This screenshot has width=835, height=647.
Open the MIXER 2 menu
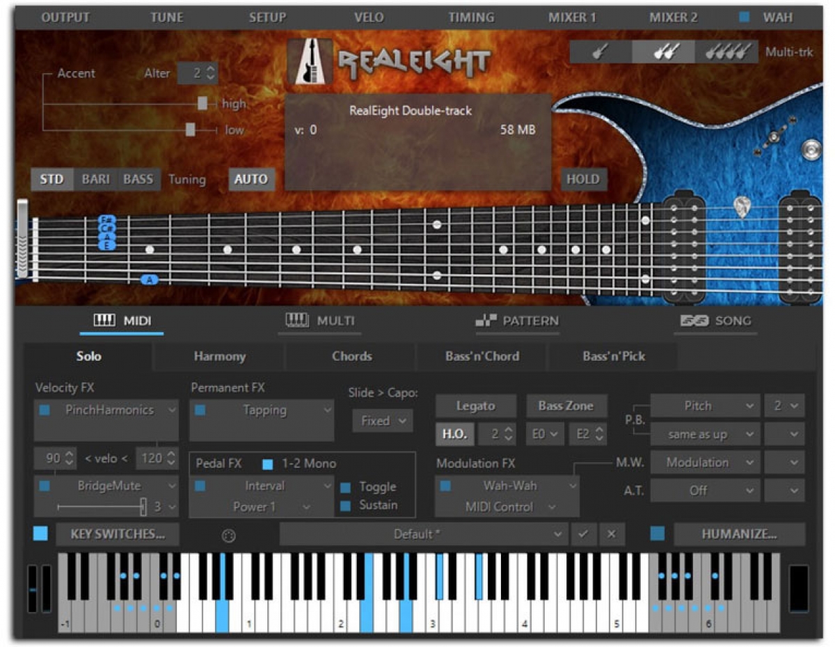point(674,17)
